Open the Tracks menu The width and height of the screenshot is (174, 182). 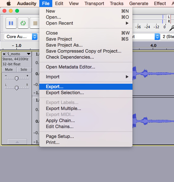(117, 3)
